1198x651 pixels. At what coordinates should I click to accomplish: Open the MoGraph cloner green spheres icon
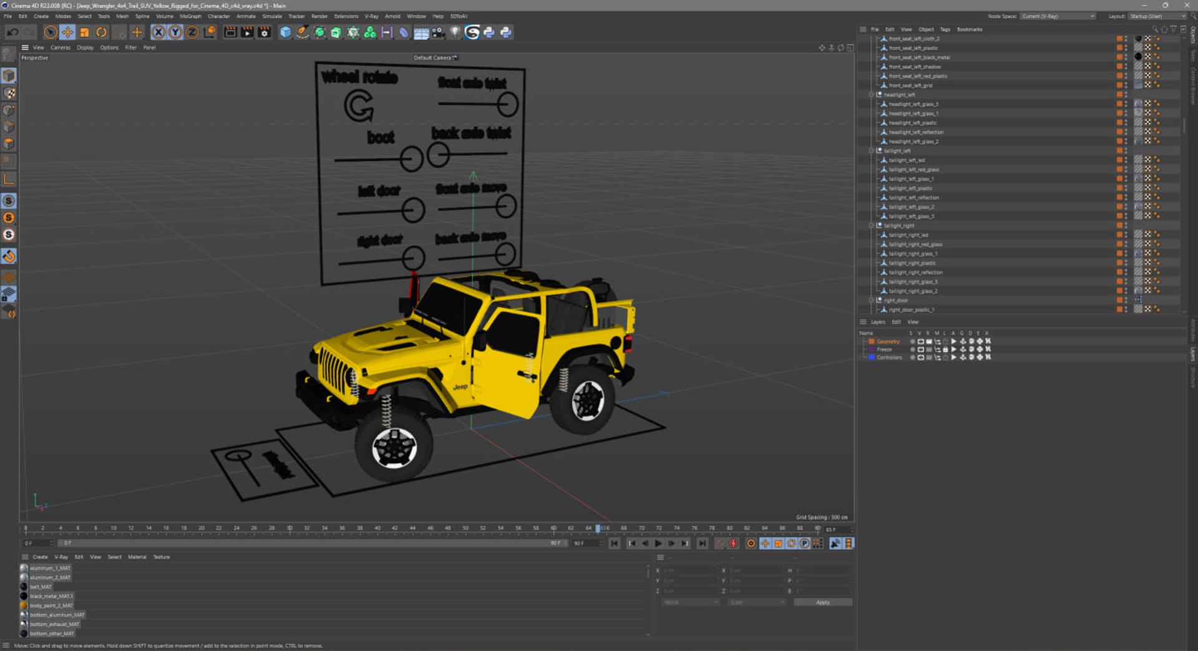(x=370, y=32)
